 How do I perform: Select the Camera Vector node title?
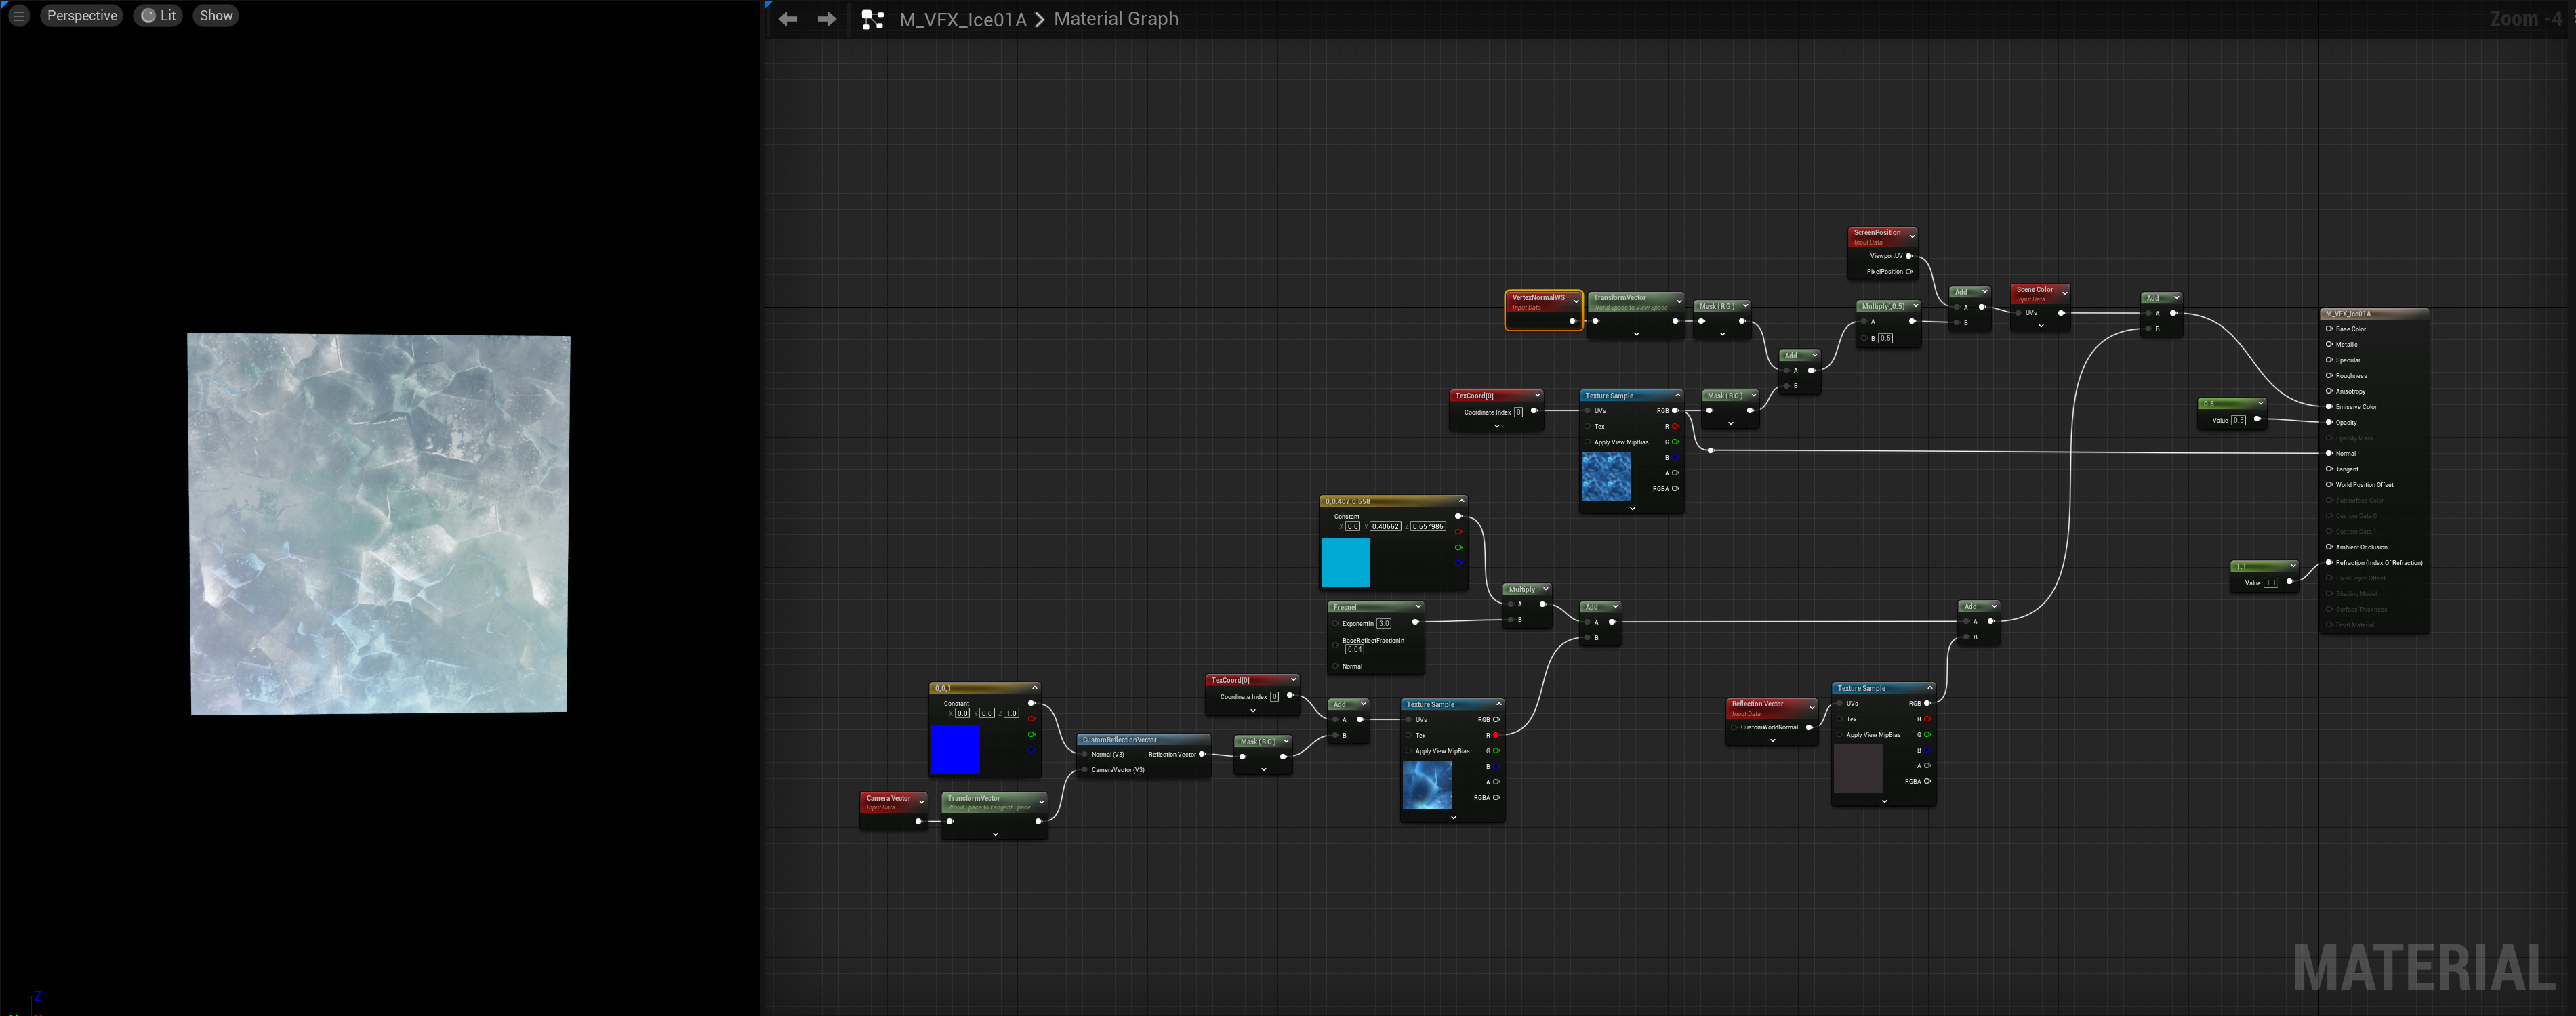(888, 798)
